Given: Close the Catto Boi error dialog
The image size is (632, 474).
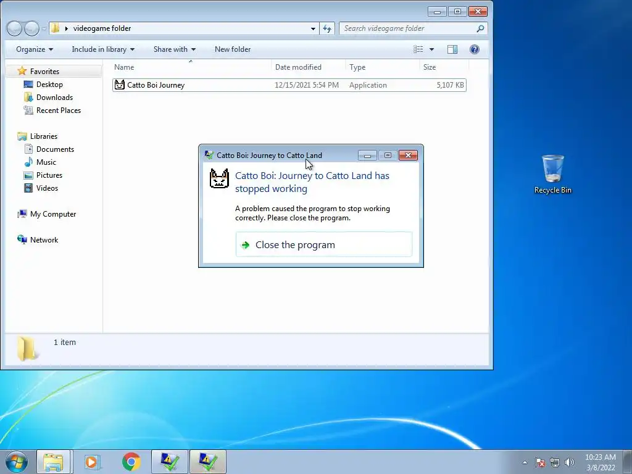Looking at the screenshot, I should 408,155.
